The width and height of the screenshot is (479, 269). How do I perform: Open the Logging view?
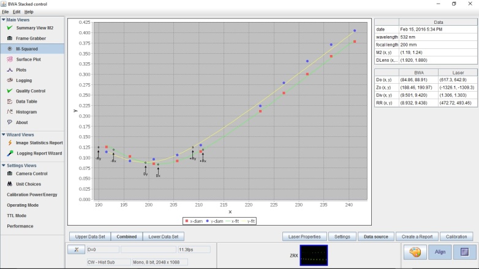tap(24, 80)
